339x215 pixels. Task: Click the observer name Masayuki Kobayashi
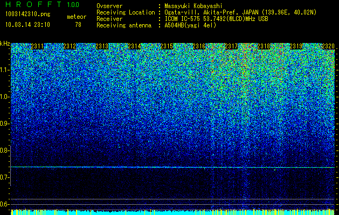193,6
